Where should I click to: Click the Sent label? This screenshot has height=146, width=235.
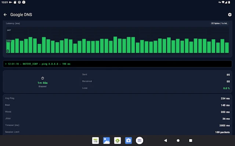coord(85,74)
